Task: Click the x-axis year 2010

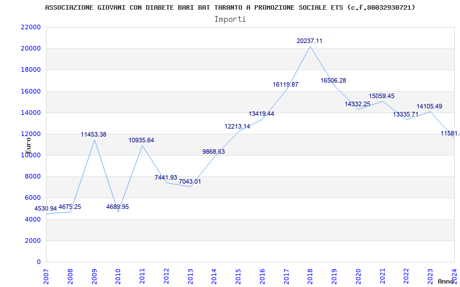Action: click(118, 276)
